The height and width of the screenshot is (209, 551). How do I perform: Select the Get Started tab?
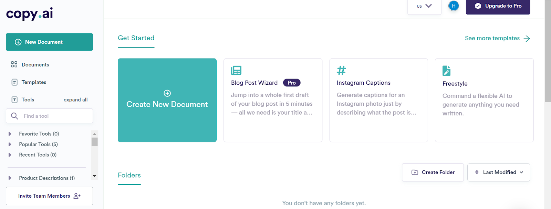(136, 38)
